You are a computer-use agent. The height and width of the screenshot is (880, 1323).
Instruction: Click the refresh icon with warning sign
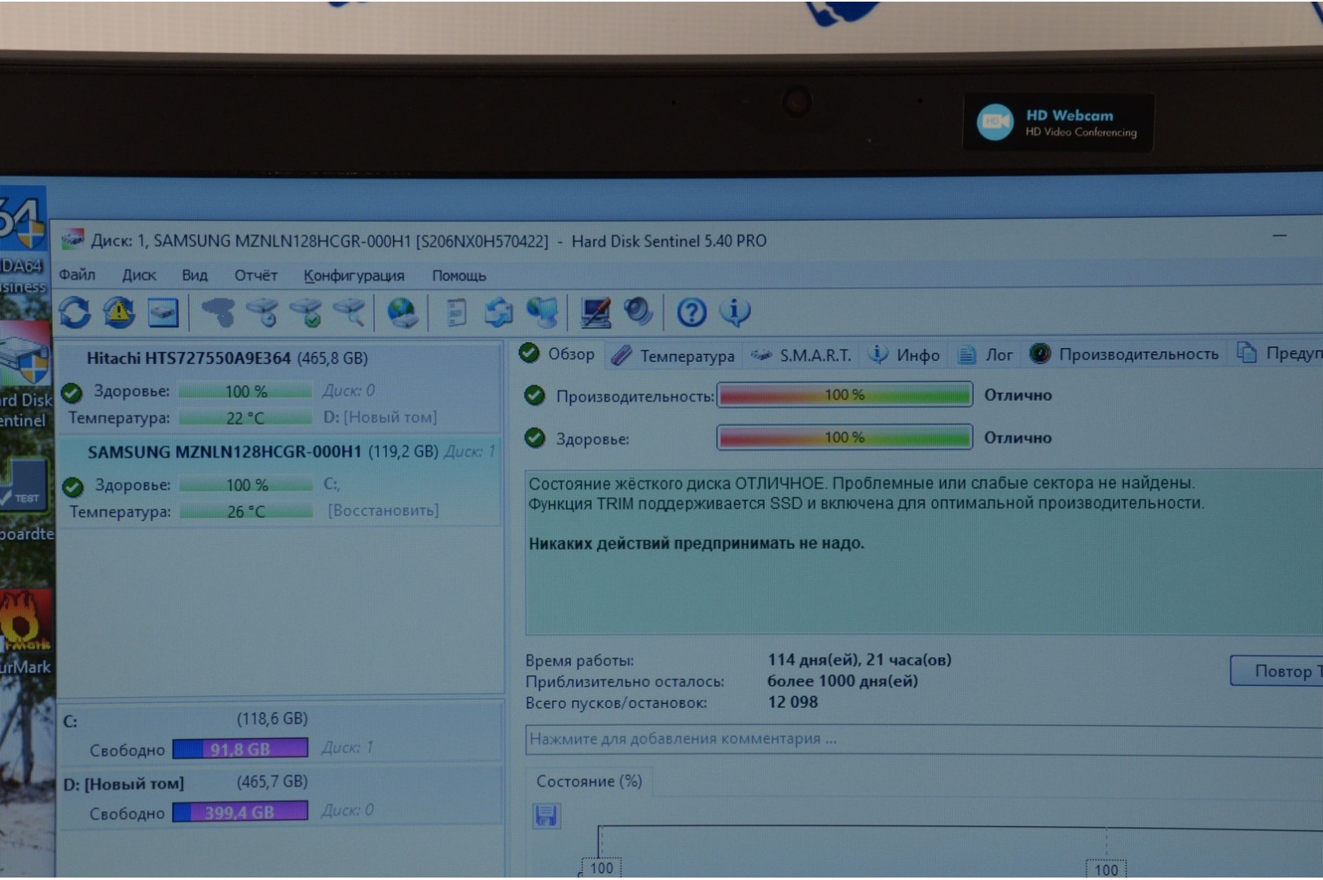(119, 312)
